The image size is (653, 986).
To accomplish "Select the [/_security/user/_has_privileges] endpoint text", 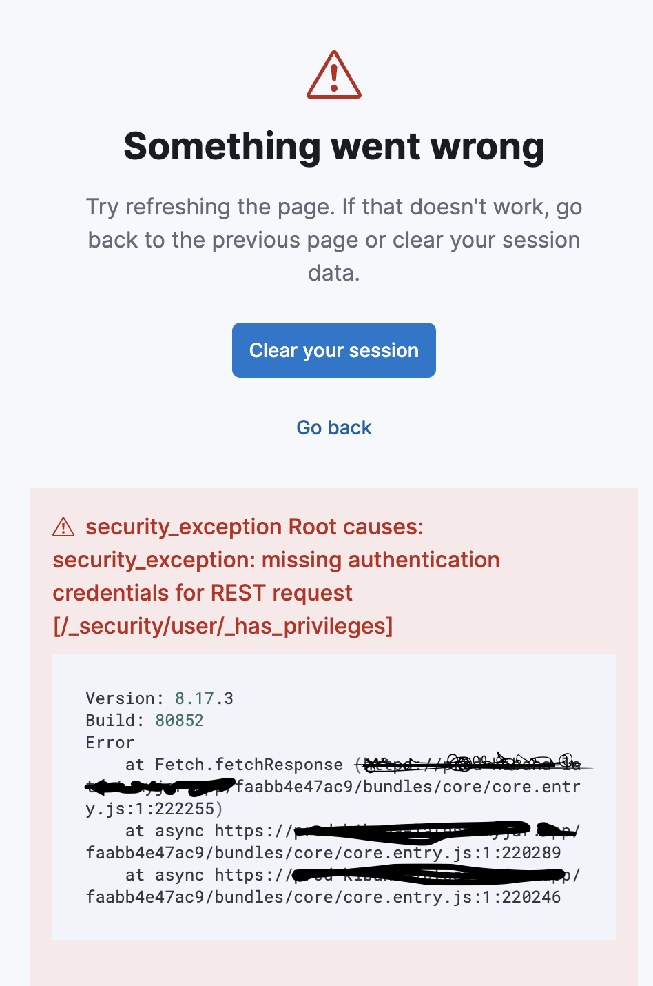I will [x=222, y=626].
